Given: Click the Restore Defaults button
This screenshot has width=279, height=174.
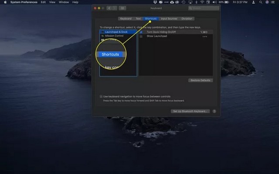Looking at the screenshot, I should [201, 80].
